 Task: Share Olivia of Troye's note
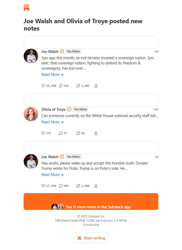(x=96, y=133)
